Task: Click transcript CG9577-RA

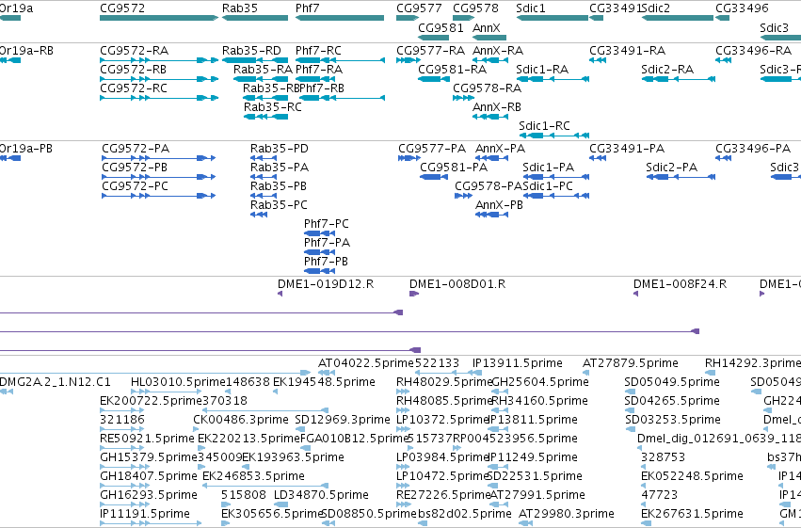Action: (x=431, y=51)
